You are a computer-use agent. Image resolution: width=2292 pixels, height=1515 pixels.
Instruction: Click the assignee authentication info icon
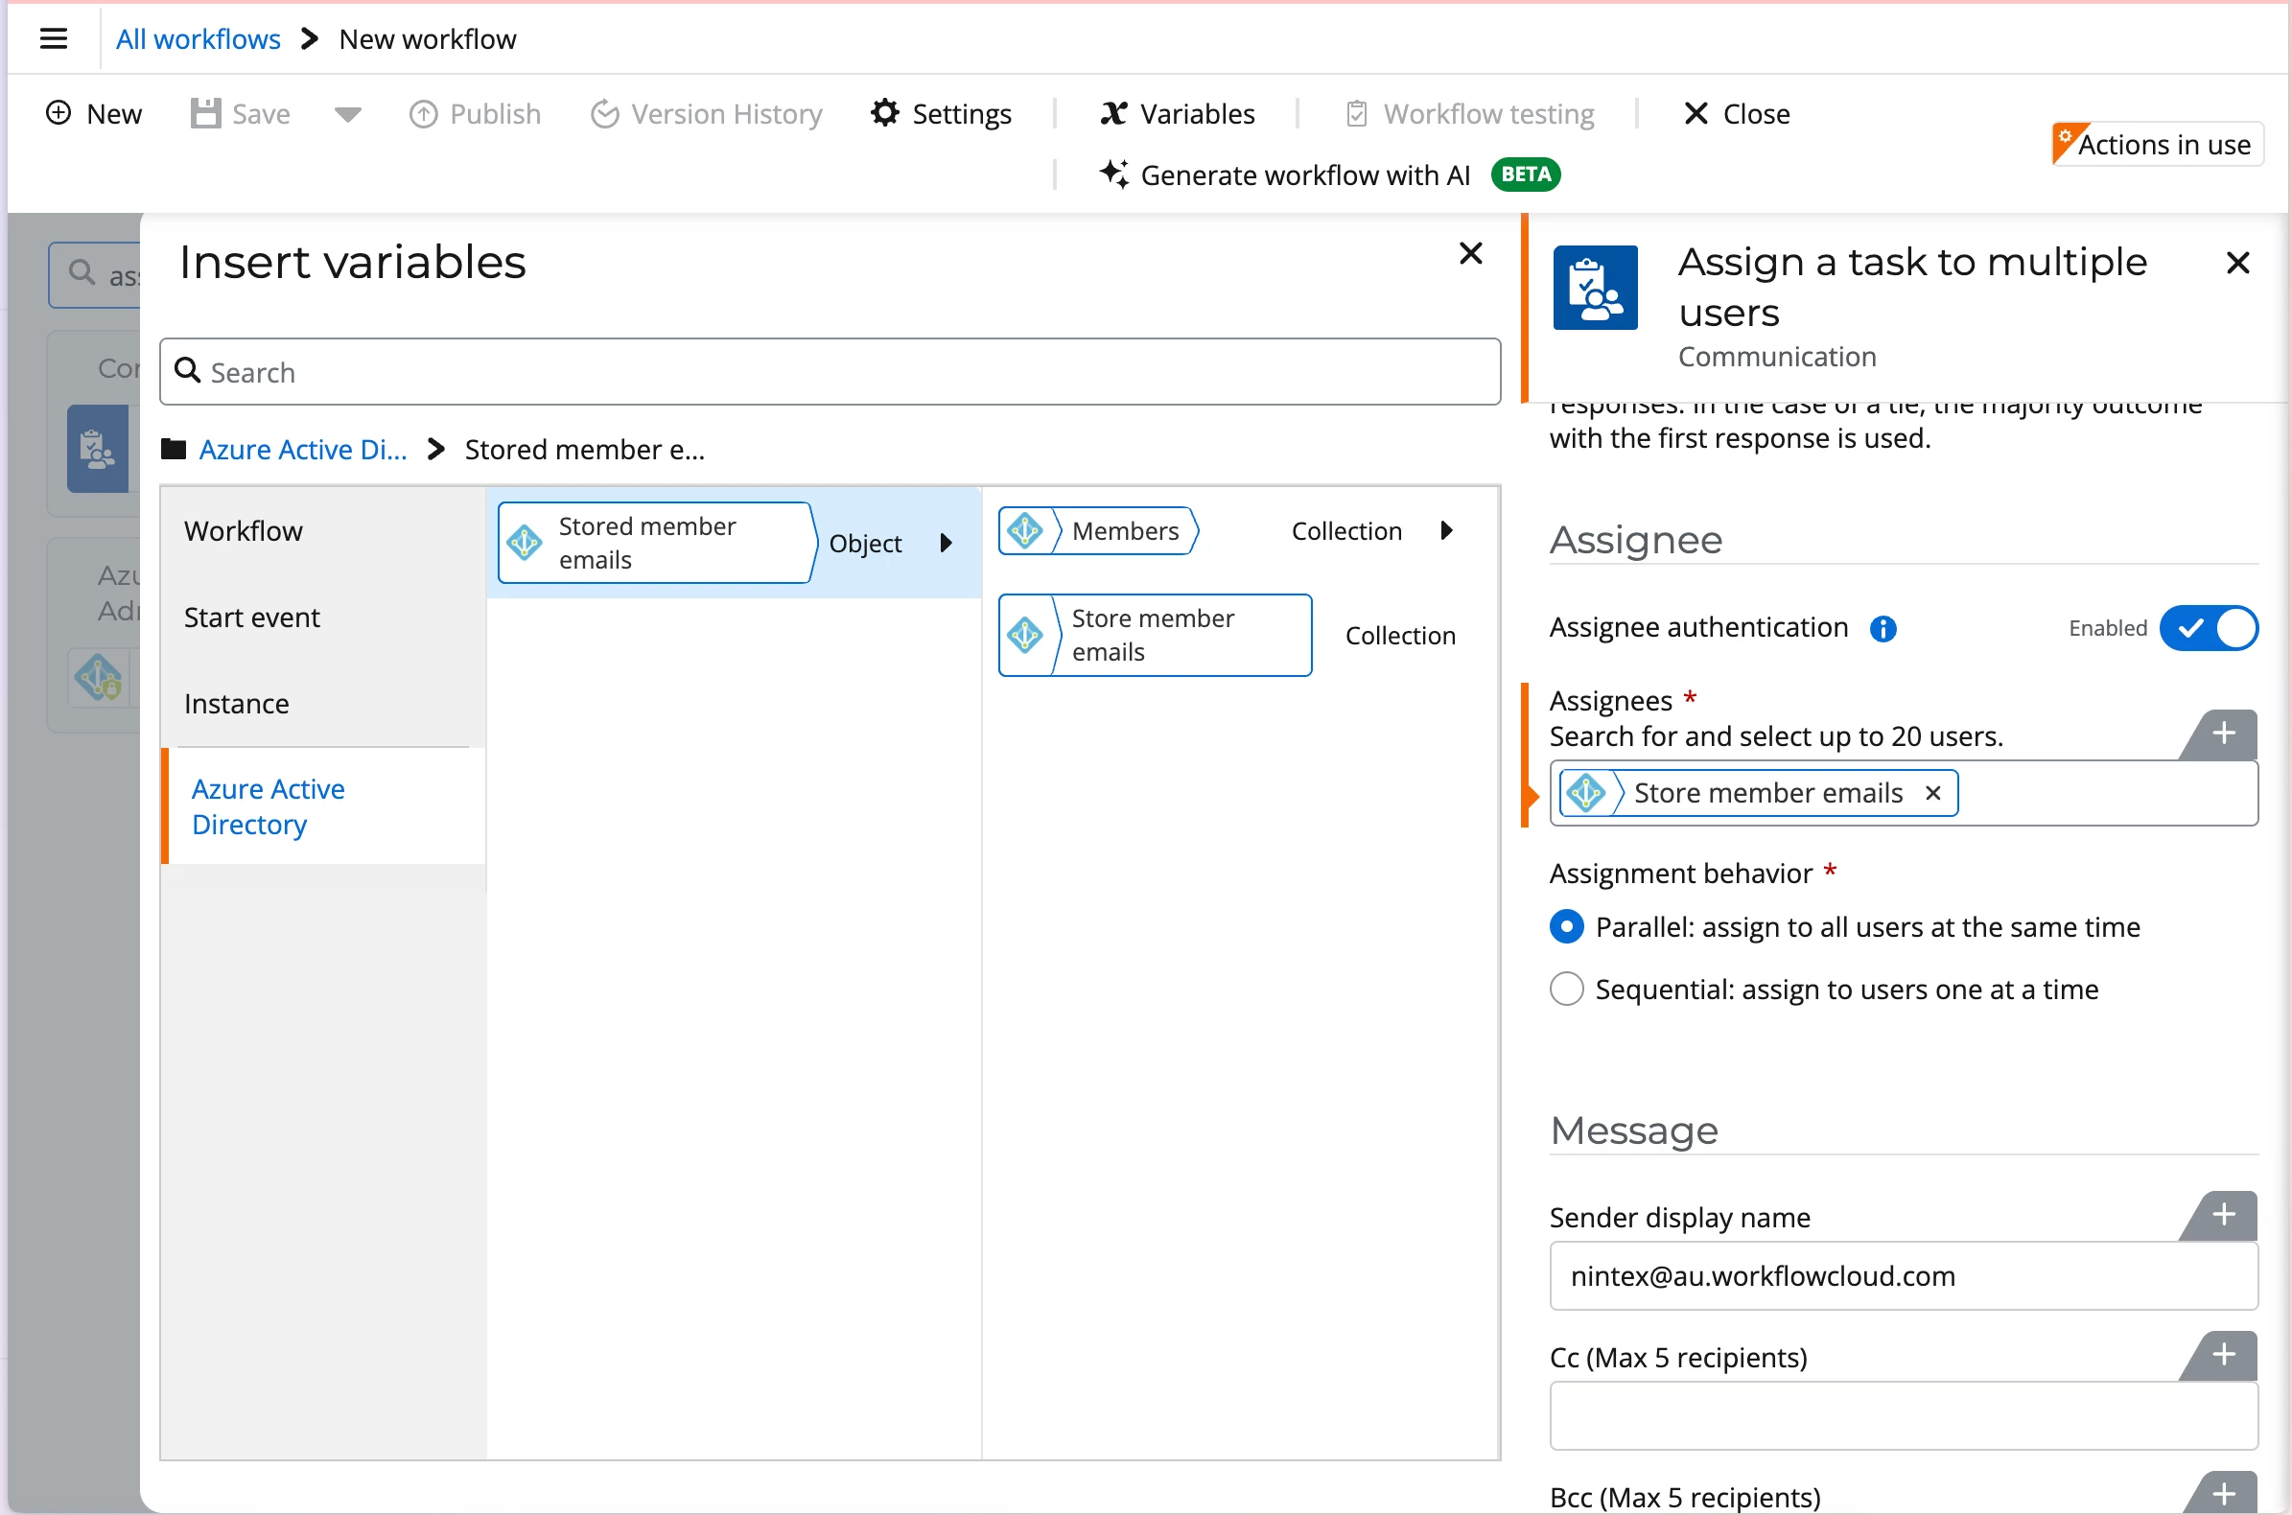[1883, 629]
